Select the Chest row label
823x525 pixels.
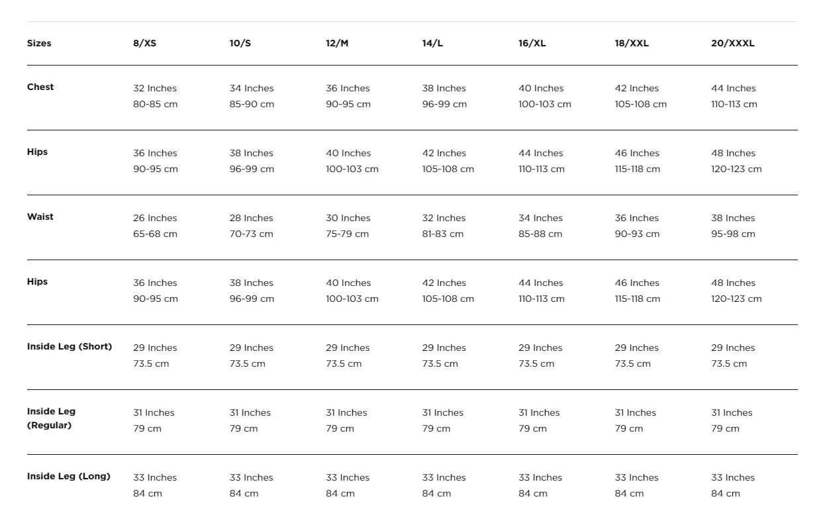click(40, 87)
